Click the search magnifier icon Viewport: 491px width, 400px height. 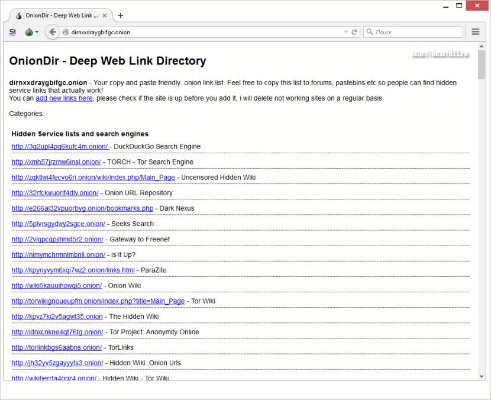point(370,32)
